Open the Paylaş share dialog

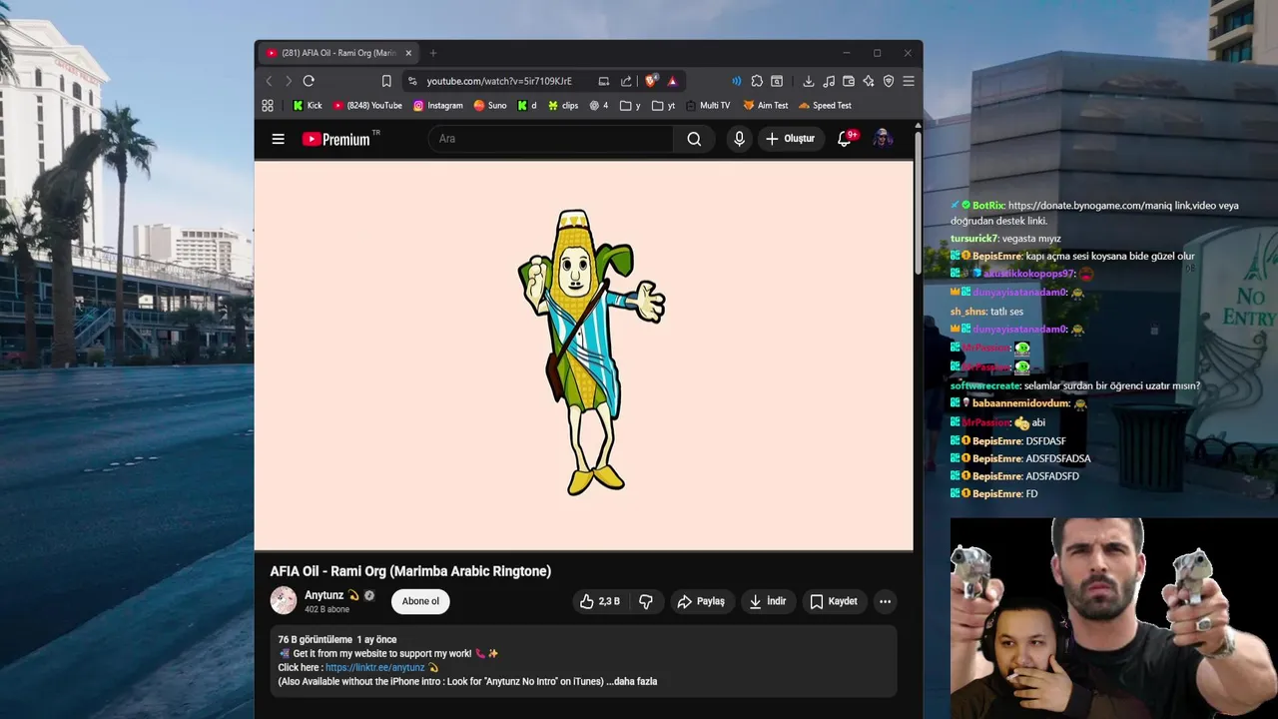coord(701,601)
